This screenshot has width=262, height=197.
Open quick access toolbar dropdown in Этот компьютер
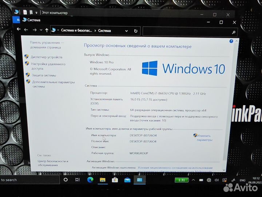point(36,13)
